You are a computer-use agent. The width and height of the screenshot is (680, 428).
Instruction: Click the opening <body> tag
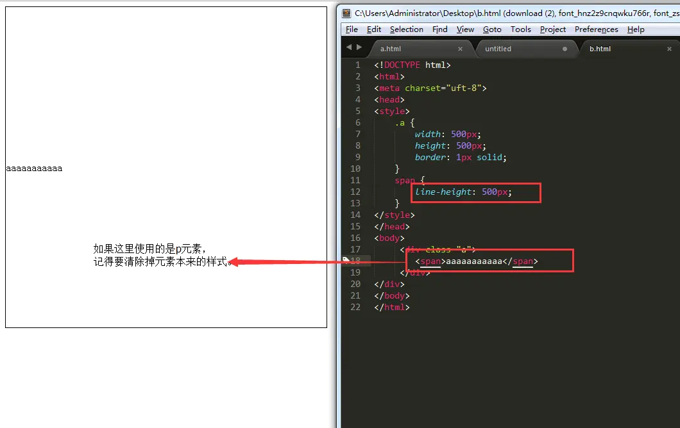(x=389, y=238)
